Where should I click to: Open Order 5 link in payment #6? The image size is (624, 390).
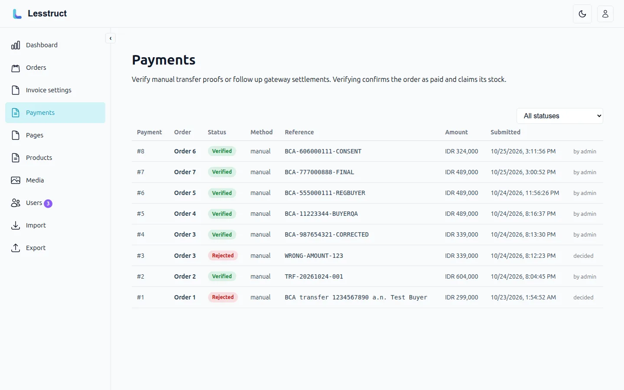185,193
